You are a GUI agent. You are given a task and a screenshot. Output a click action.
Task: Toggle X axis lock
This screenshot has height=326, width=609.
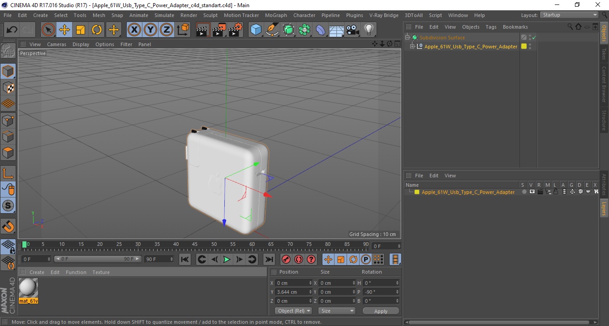(x=134, y=30)
